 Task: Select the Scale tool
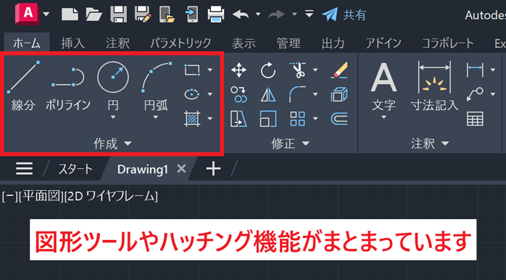(268, 118)
